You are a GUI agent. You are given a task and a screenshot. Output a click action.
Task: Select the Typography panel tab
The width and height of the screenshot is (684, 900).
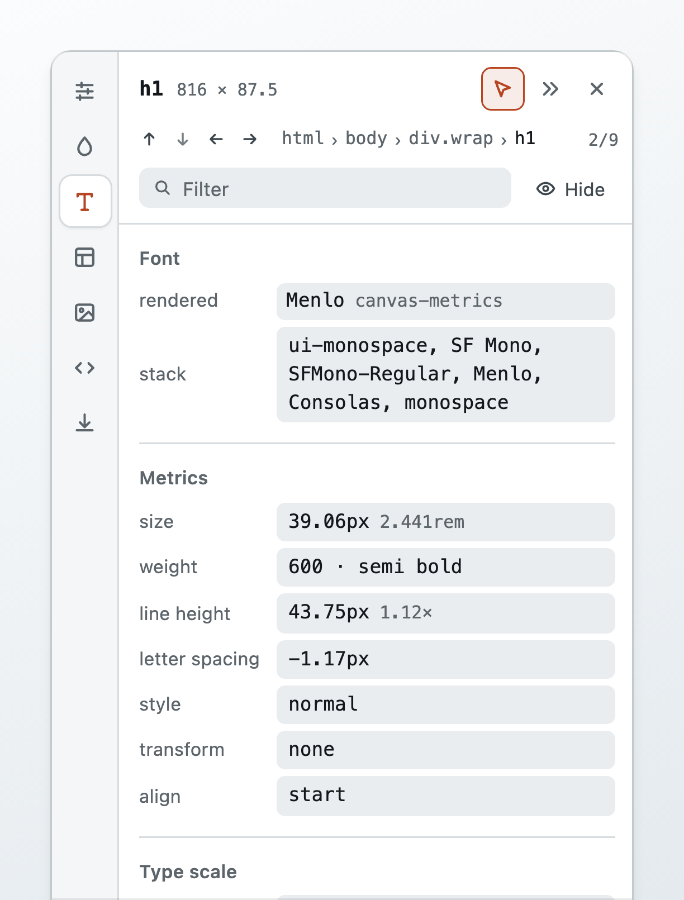[x=85, y=201]
